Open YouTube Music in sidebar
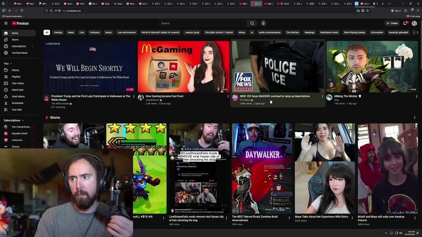Screen dimensions: 422x237 pyautogui.click(x=19, y=53)
